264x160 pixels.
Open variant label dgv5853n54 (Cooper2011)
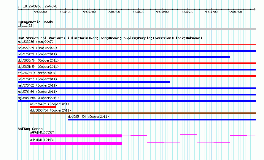click(50, 110)
